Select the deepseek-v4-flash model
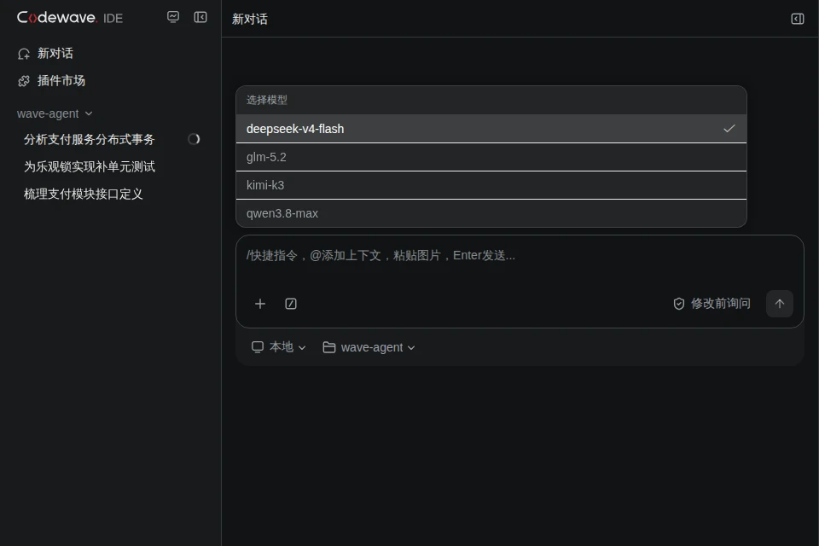 pos(491,129)
